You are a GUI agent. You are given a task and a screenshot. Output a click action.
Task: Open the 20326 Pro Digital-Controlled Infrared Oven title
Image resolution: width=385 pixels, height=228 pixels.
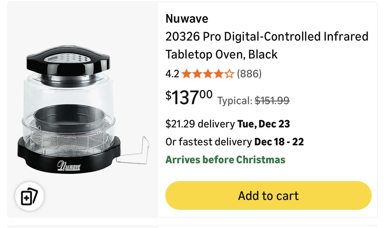[267, 45]
